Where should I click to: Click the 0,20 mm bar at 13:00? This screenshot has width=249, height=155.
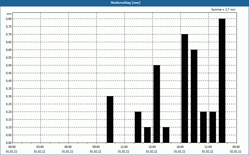pyautogui.click(x=138, y=127)
